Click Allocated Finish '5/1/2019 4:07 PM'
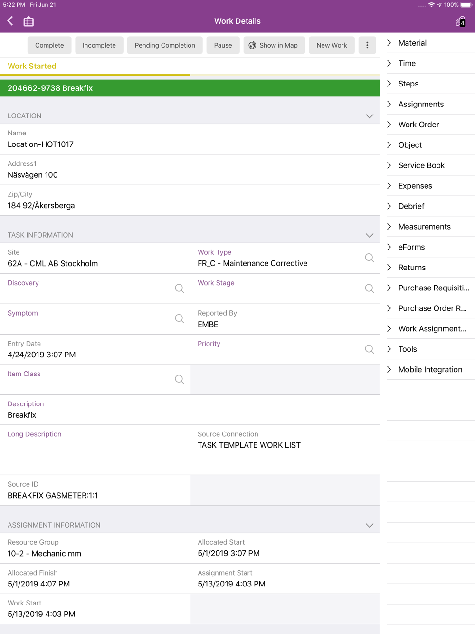Image resolution: width=475 pixels, height=634 pixels. click(38, 584)
